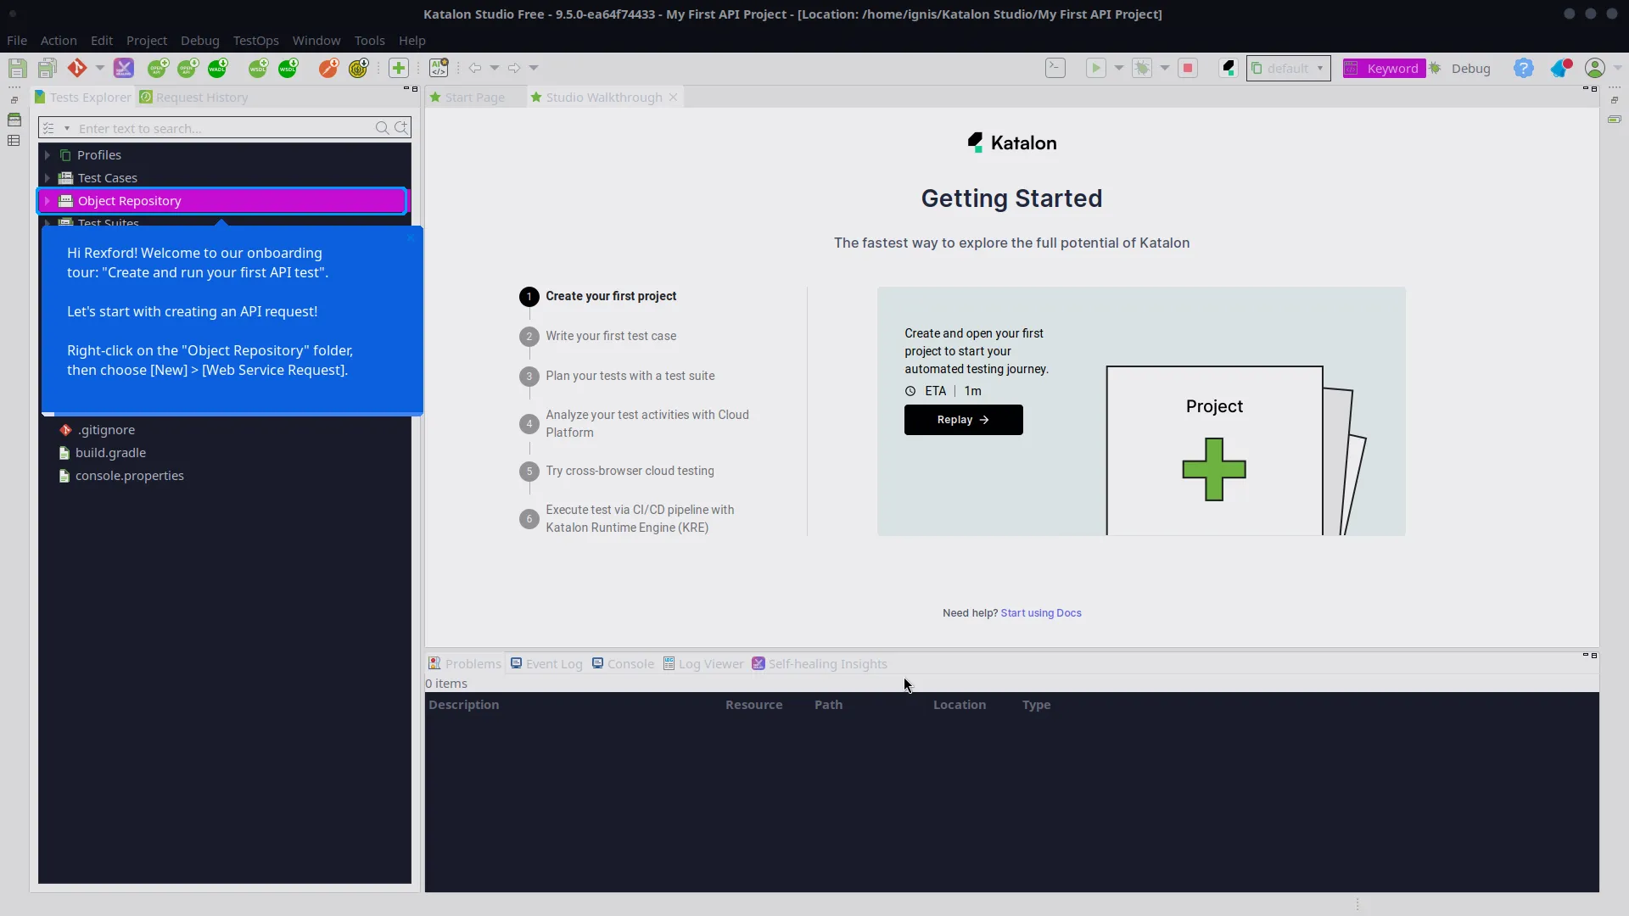Open Katalon help via the question mark icon
Screen dimensions: 1629x916
(1525, 68)
